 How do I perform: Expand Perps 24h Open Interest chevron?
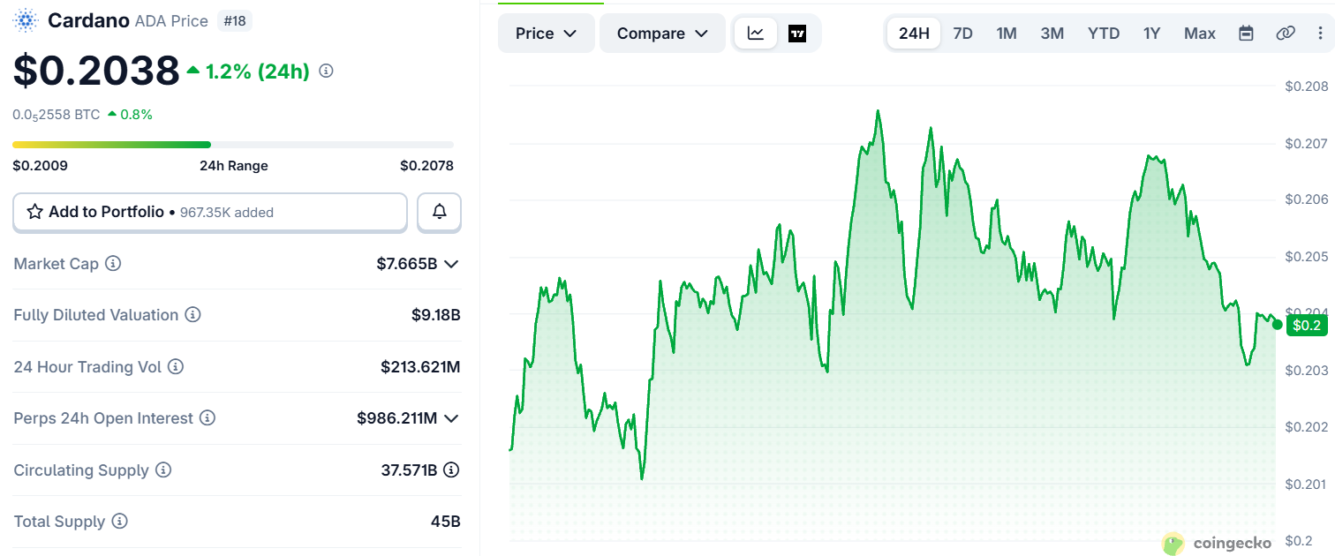(x=451, y=418)
